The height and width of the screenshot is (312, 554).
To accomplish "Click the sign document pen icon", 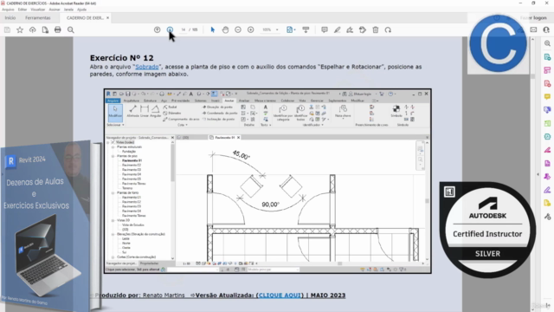I will point(350,30).
